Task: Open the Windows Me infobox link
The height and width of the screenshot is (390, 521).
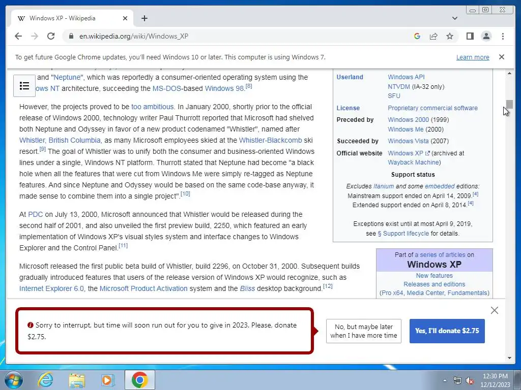Action: click(406, 129)
